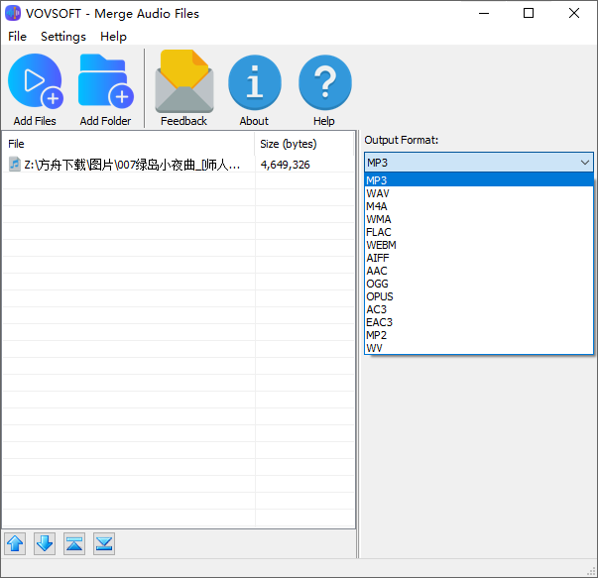Choose M4A from the format list
598x578 pixels.
pyautogui.click(x=479, y=206)
